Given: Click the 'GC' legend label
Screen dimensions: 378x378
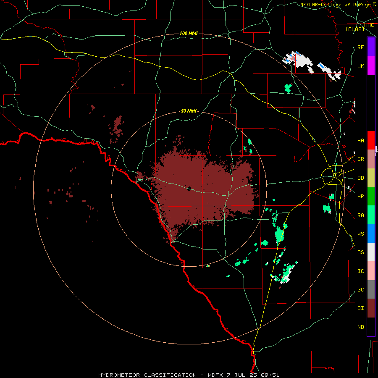Looking at the screenshot, I should pos(360,289).
